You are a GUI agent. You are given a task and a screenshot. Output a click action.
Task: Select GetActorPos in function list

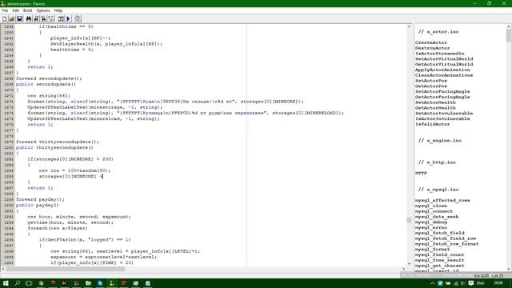(x=431, y=86)
